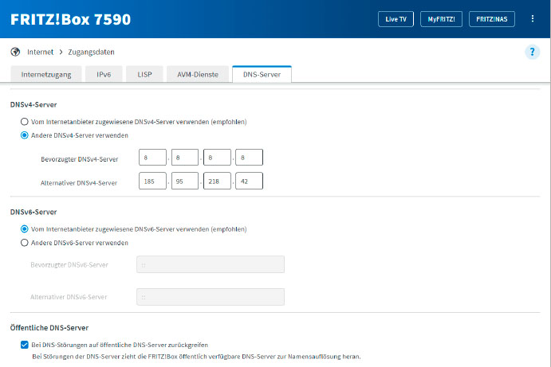551x367 pixels.
Task: Click first octet of Bevorzugter DNSv4-Server
Action: click(x=152, y=157)
